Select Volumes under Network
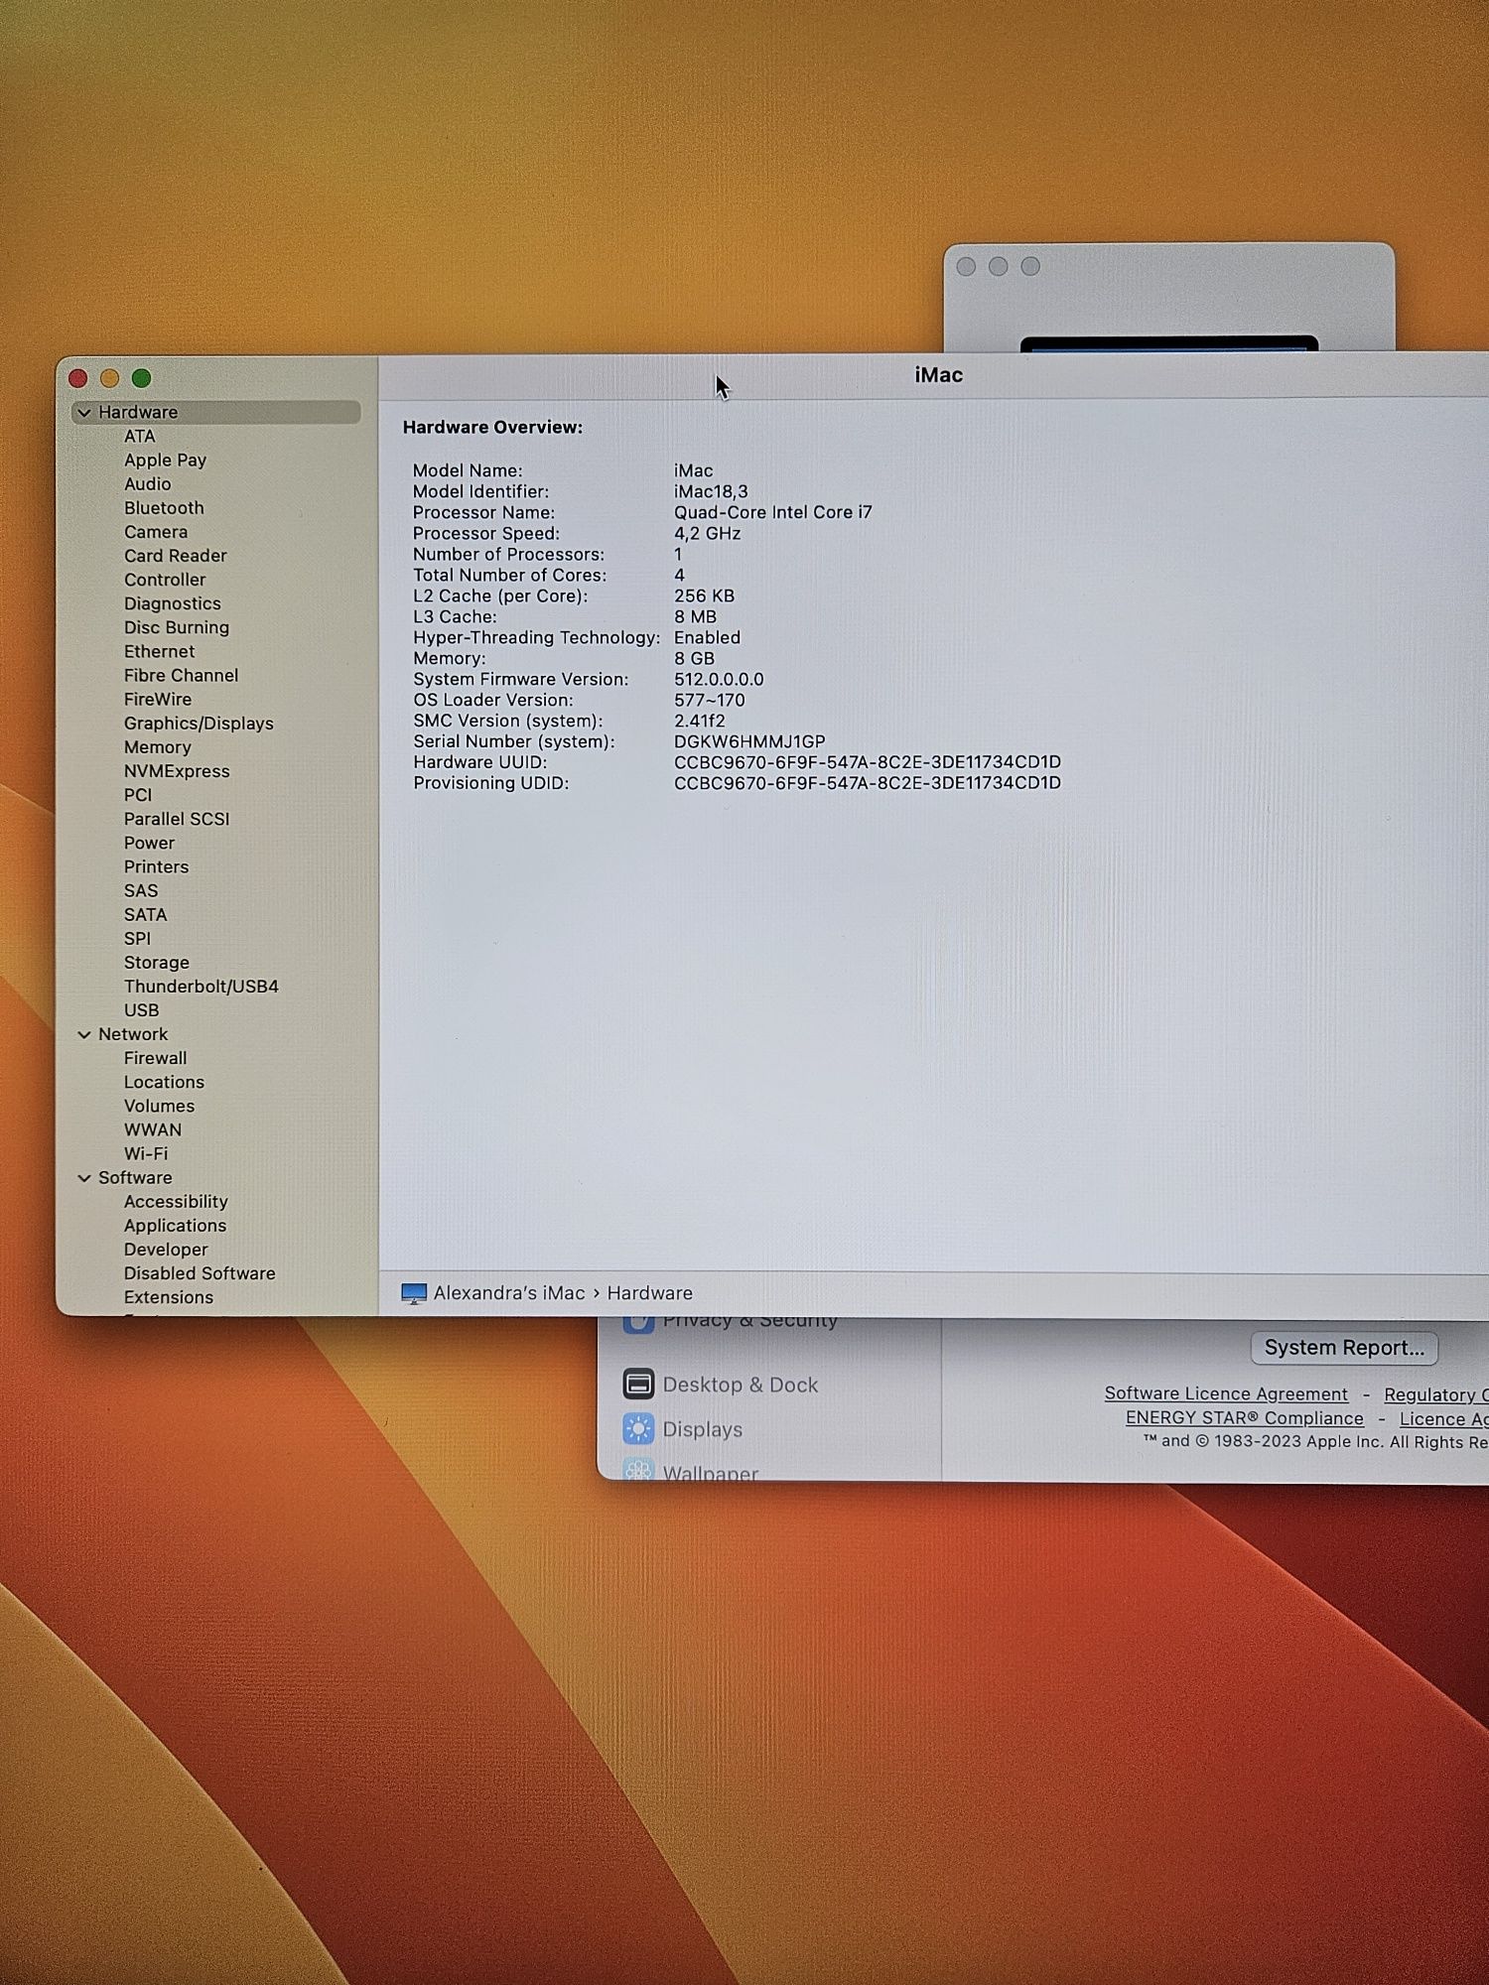 coord(159,1106)
